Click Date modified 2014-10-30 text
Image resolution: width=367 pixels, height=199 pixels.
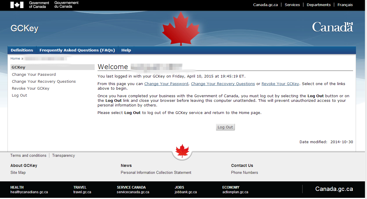click(326, 142)
